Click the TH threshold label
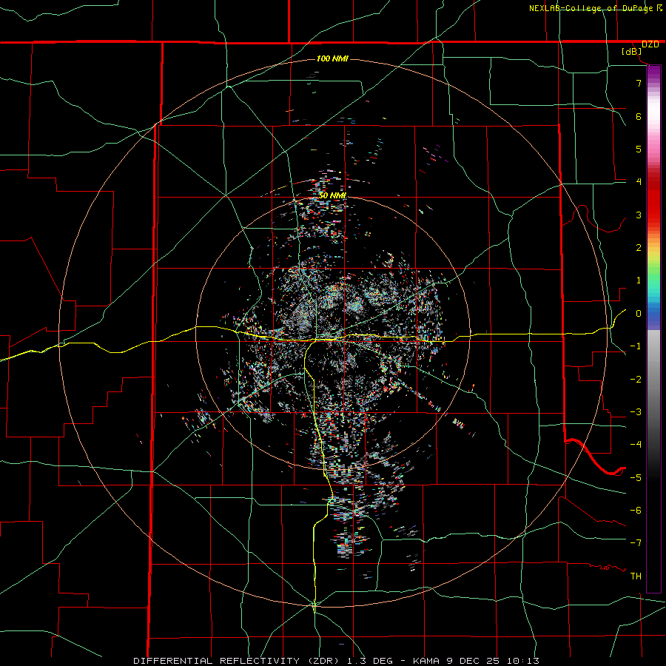 pos(636,576)
